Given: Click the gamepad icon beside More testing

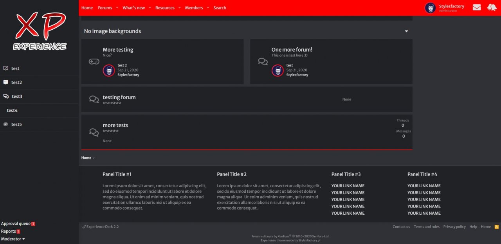Looking at the screenshot, I should tap(94, 61).
